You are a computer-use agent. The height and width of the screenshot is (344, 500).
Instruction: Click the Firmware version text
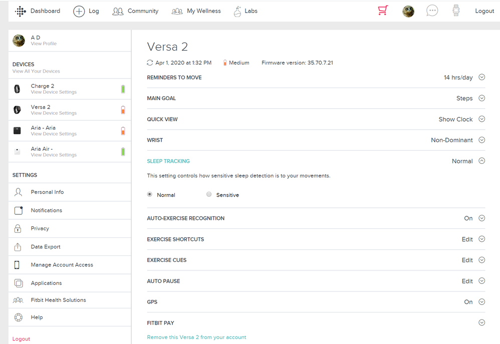(297, 63)
